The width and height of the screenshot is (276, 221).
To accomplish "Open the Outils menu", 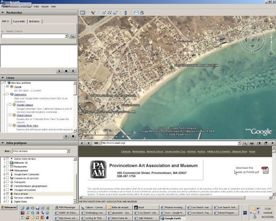I will [x=36, y=7].
